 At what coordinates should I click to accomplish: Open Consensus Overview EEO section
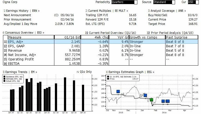coord(23,33)
